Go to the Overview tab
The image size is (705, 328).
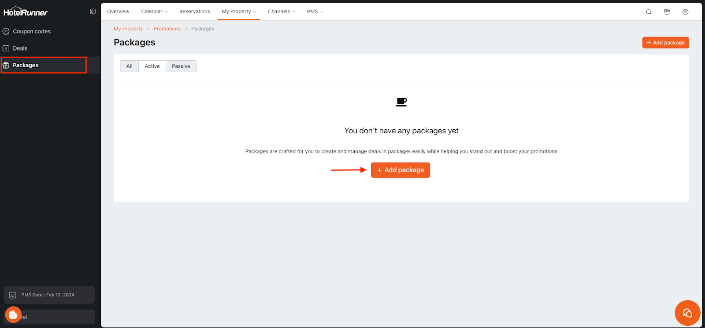[118, 11]
